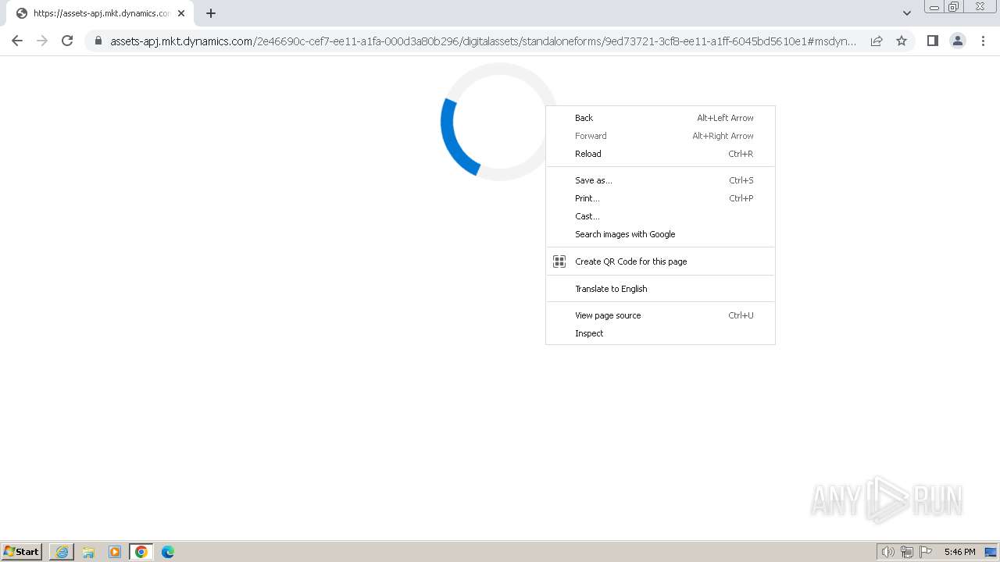Viewport: 1000px width, 562px height.
Task: Click the padlock site info icon
Action: (98, 41)
